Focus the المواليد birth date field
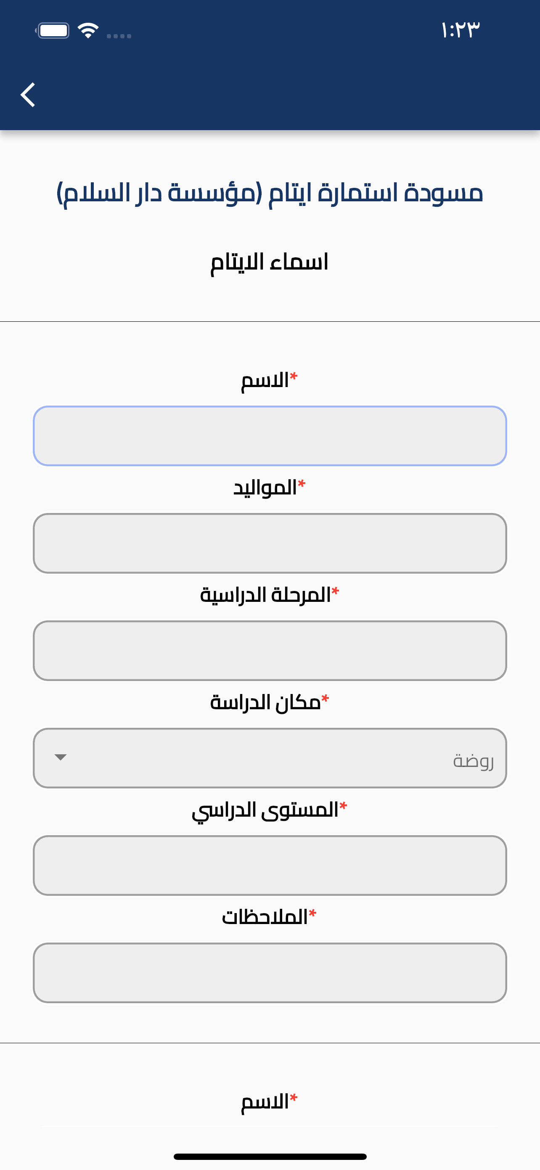The width and height of the screenshot is (540, 1170). [x=270, y=543]
